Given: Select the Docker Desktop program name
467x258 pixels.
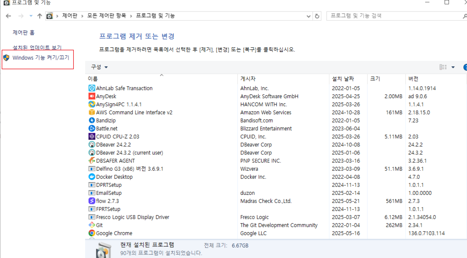Looking at the screenshot, I should pyautogui.click(x=114, y=177).
